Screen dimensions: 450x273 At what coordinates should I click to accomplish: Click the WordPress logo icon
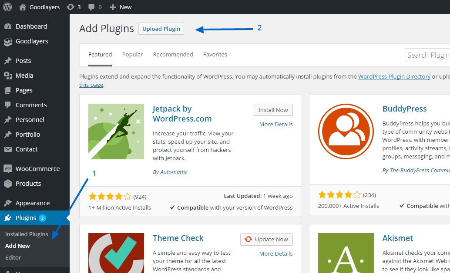(7, 7)
